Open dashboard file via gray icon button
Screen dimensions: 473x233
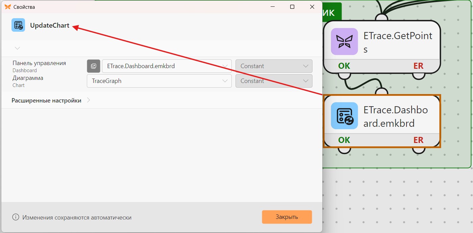pos(94,66)
